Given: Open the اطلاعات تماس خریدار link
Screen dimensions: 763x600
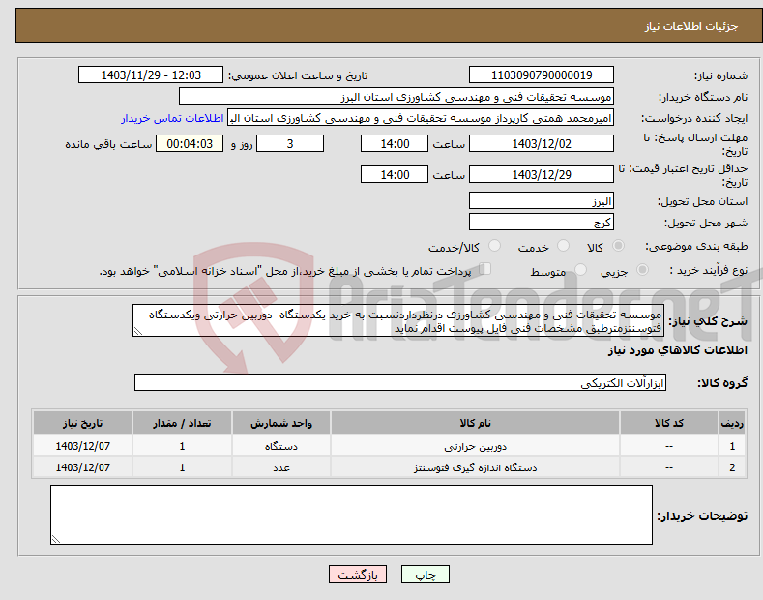Looking at the screenshot, I should [172, 118].
